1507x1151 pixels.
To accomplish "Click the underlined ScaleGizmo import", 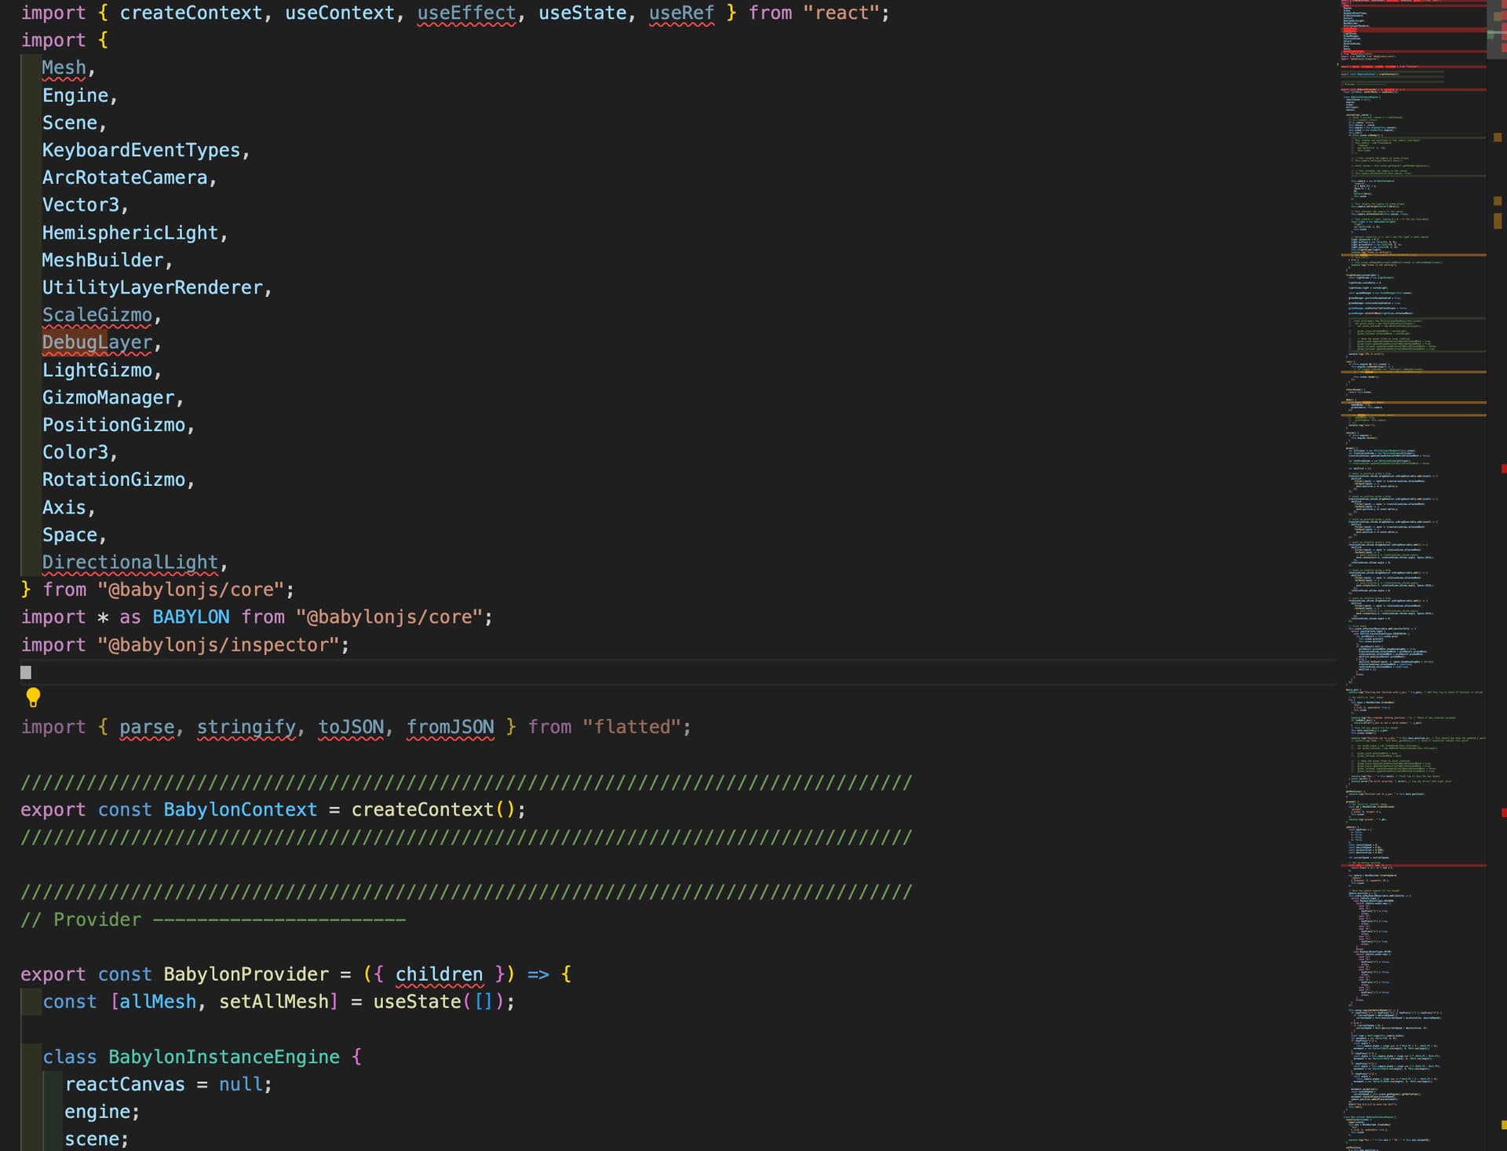I will [97, 315].
